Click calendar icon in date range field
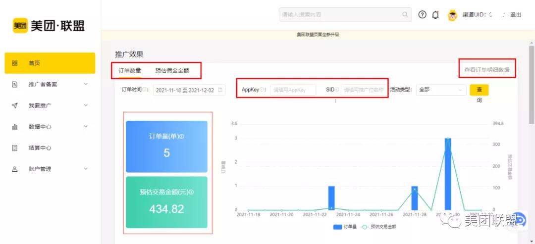This screenshot has width=535, height=244. 220,90
